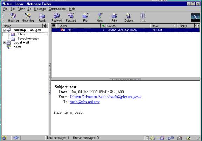This screenshot has width=202, height=141.
Task: Click the '9:41 AM' date cell
Action: click(157, 30)
